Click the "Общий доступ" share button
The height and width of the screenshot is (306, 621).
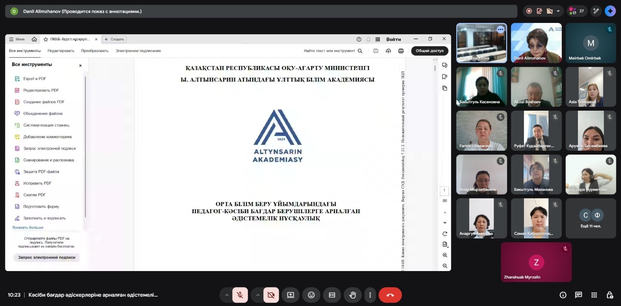pyautogui.click(x=429, y=51)
